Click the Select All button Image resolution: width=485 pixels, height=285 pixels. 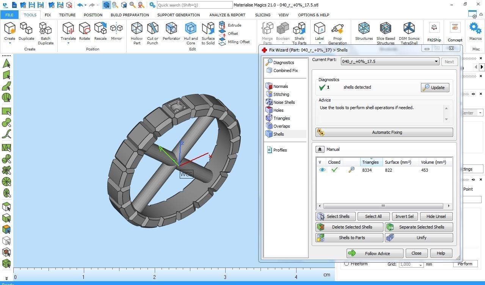[x=373, y=216]
